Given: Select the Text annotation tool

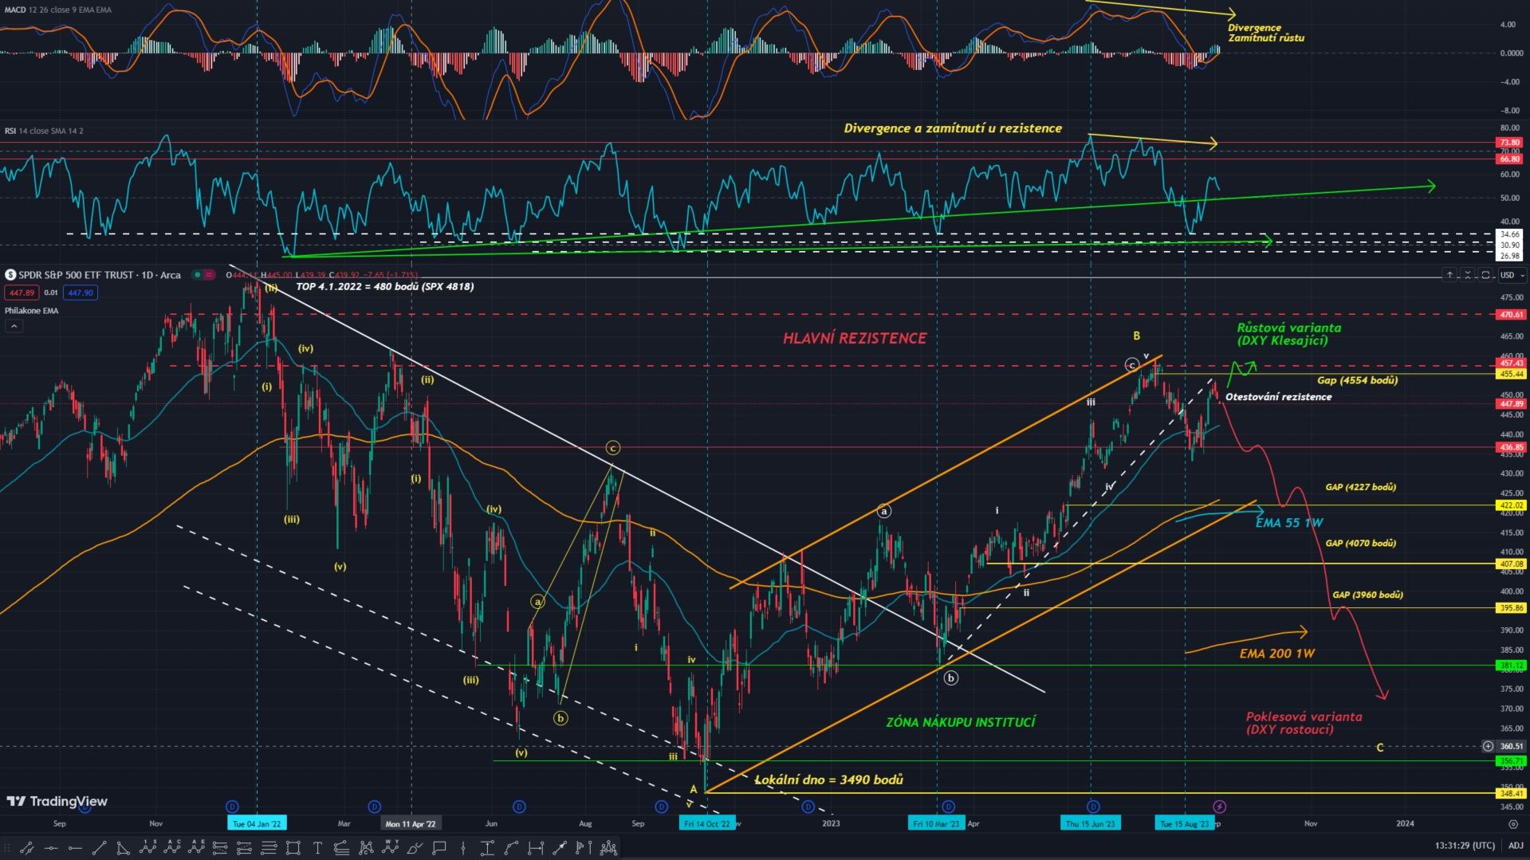Looking at the screenshot, I should tap(318, 849).
